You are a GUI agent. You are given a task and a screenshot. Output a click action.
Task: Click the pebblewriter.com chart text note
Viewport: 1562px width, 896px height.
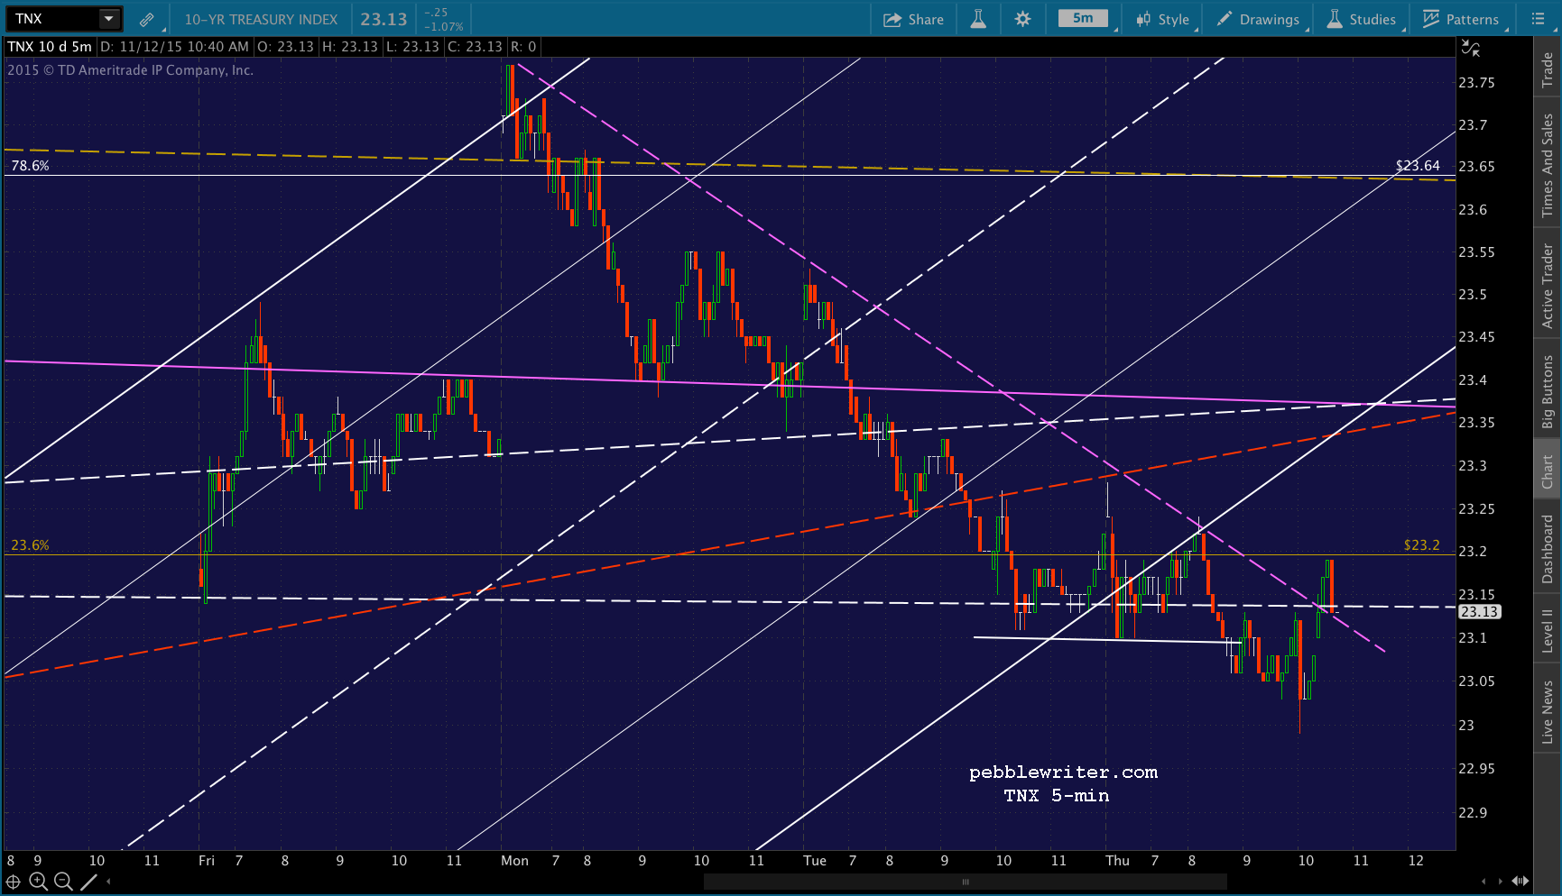tap(1063, 773)
